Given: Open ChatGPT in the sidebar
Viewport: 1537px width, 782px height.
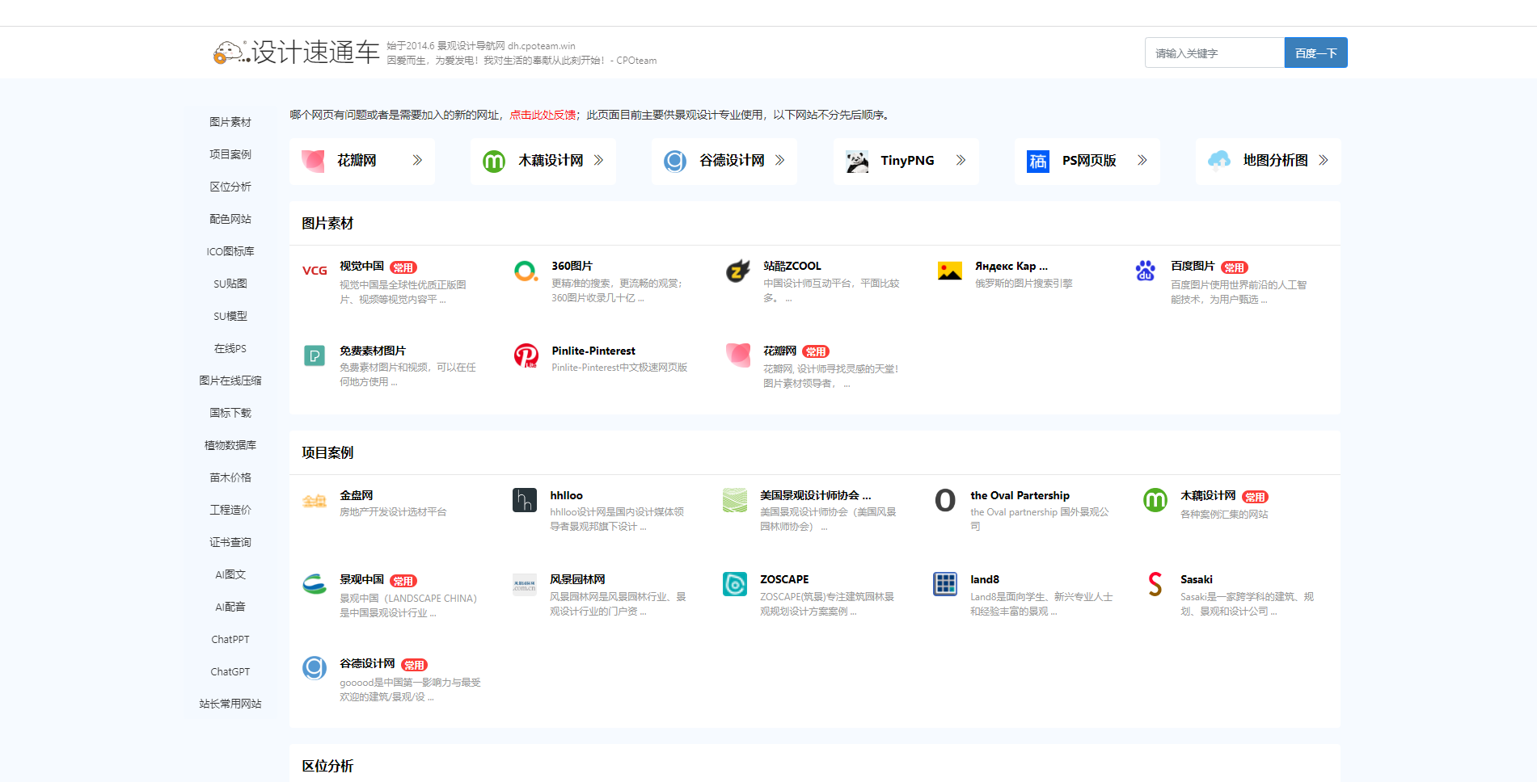Looking at the screenshot, I should pyautogui.click(x=230, y=671).
